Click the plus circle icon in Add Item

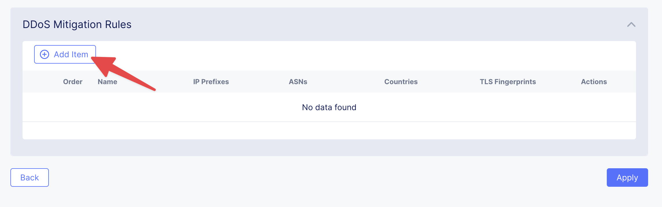click(x=45, y=54)
